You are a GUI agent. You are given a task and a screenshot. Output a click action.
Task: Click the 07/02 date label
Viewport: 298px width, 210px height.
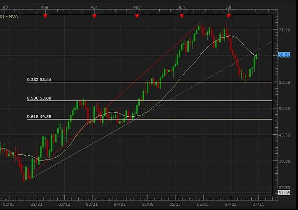click(x=230, y=204)
